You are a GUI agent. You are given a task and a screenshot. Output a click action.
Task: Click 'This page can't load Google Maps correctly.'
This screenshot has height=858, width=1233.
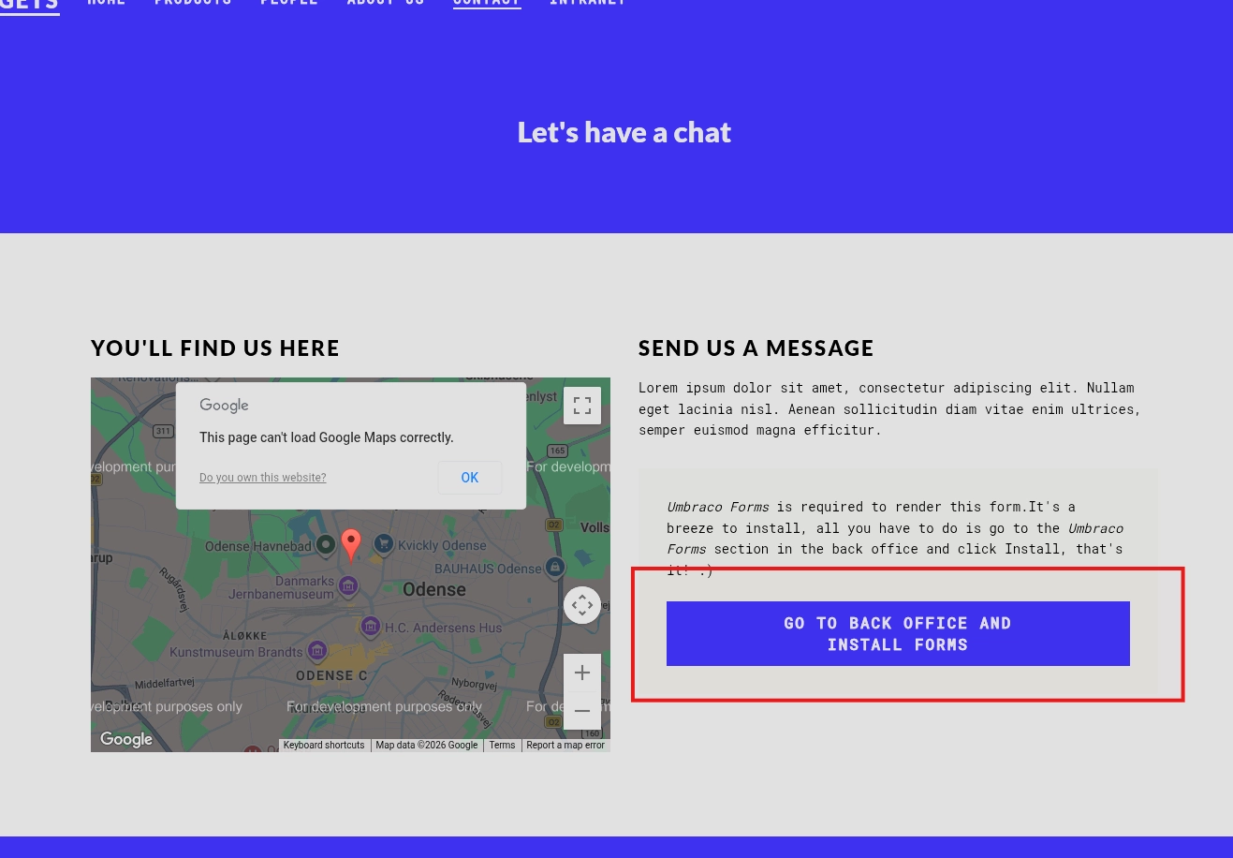pyautogui.click(x=327, y=437)
